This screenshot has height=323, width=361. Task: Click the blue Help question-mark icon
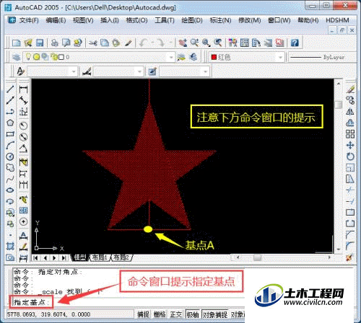point(295,43)
